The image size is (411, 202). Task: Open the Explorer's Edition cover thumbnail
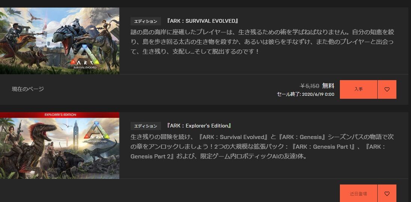tap(60, 145)
